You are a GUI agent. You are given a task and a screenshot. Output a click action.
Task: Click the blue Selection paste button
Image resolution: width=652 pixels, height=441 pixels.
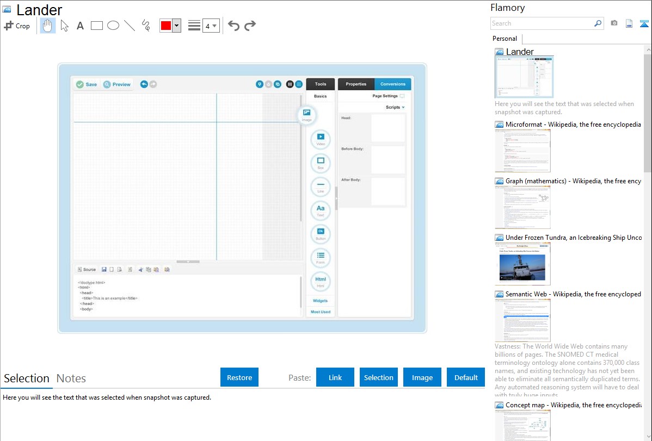(x=379, y=377)
